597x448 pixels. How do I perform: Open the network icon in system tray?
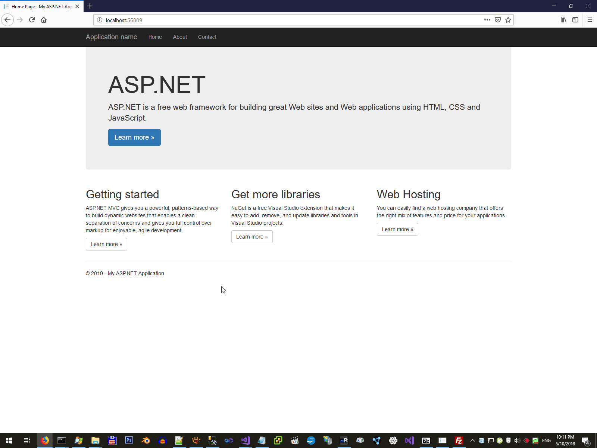pos(490,441)
